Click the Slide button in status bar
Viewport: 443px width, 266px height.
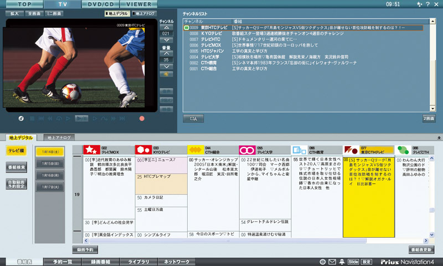point(353,262)
